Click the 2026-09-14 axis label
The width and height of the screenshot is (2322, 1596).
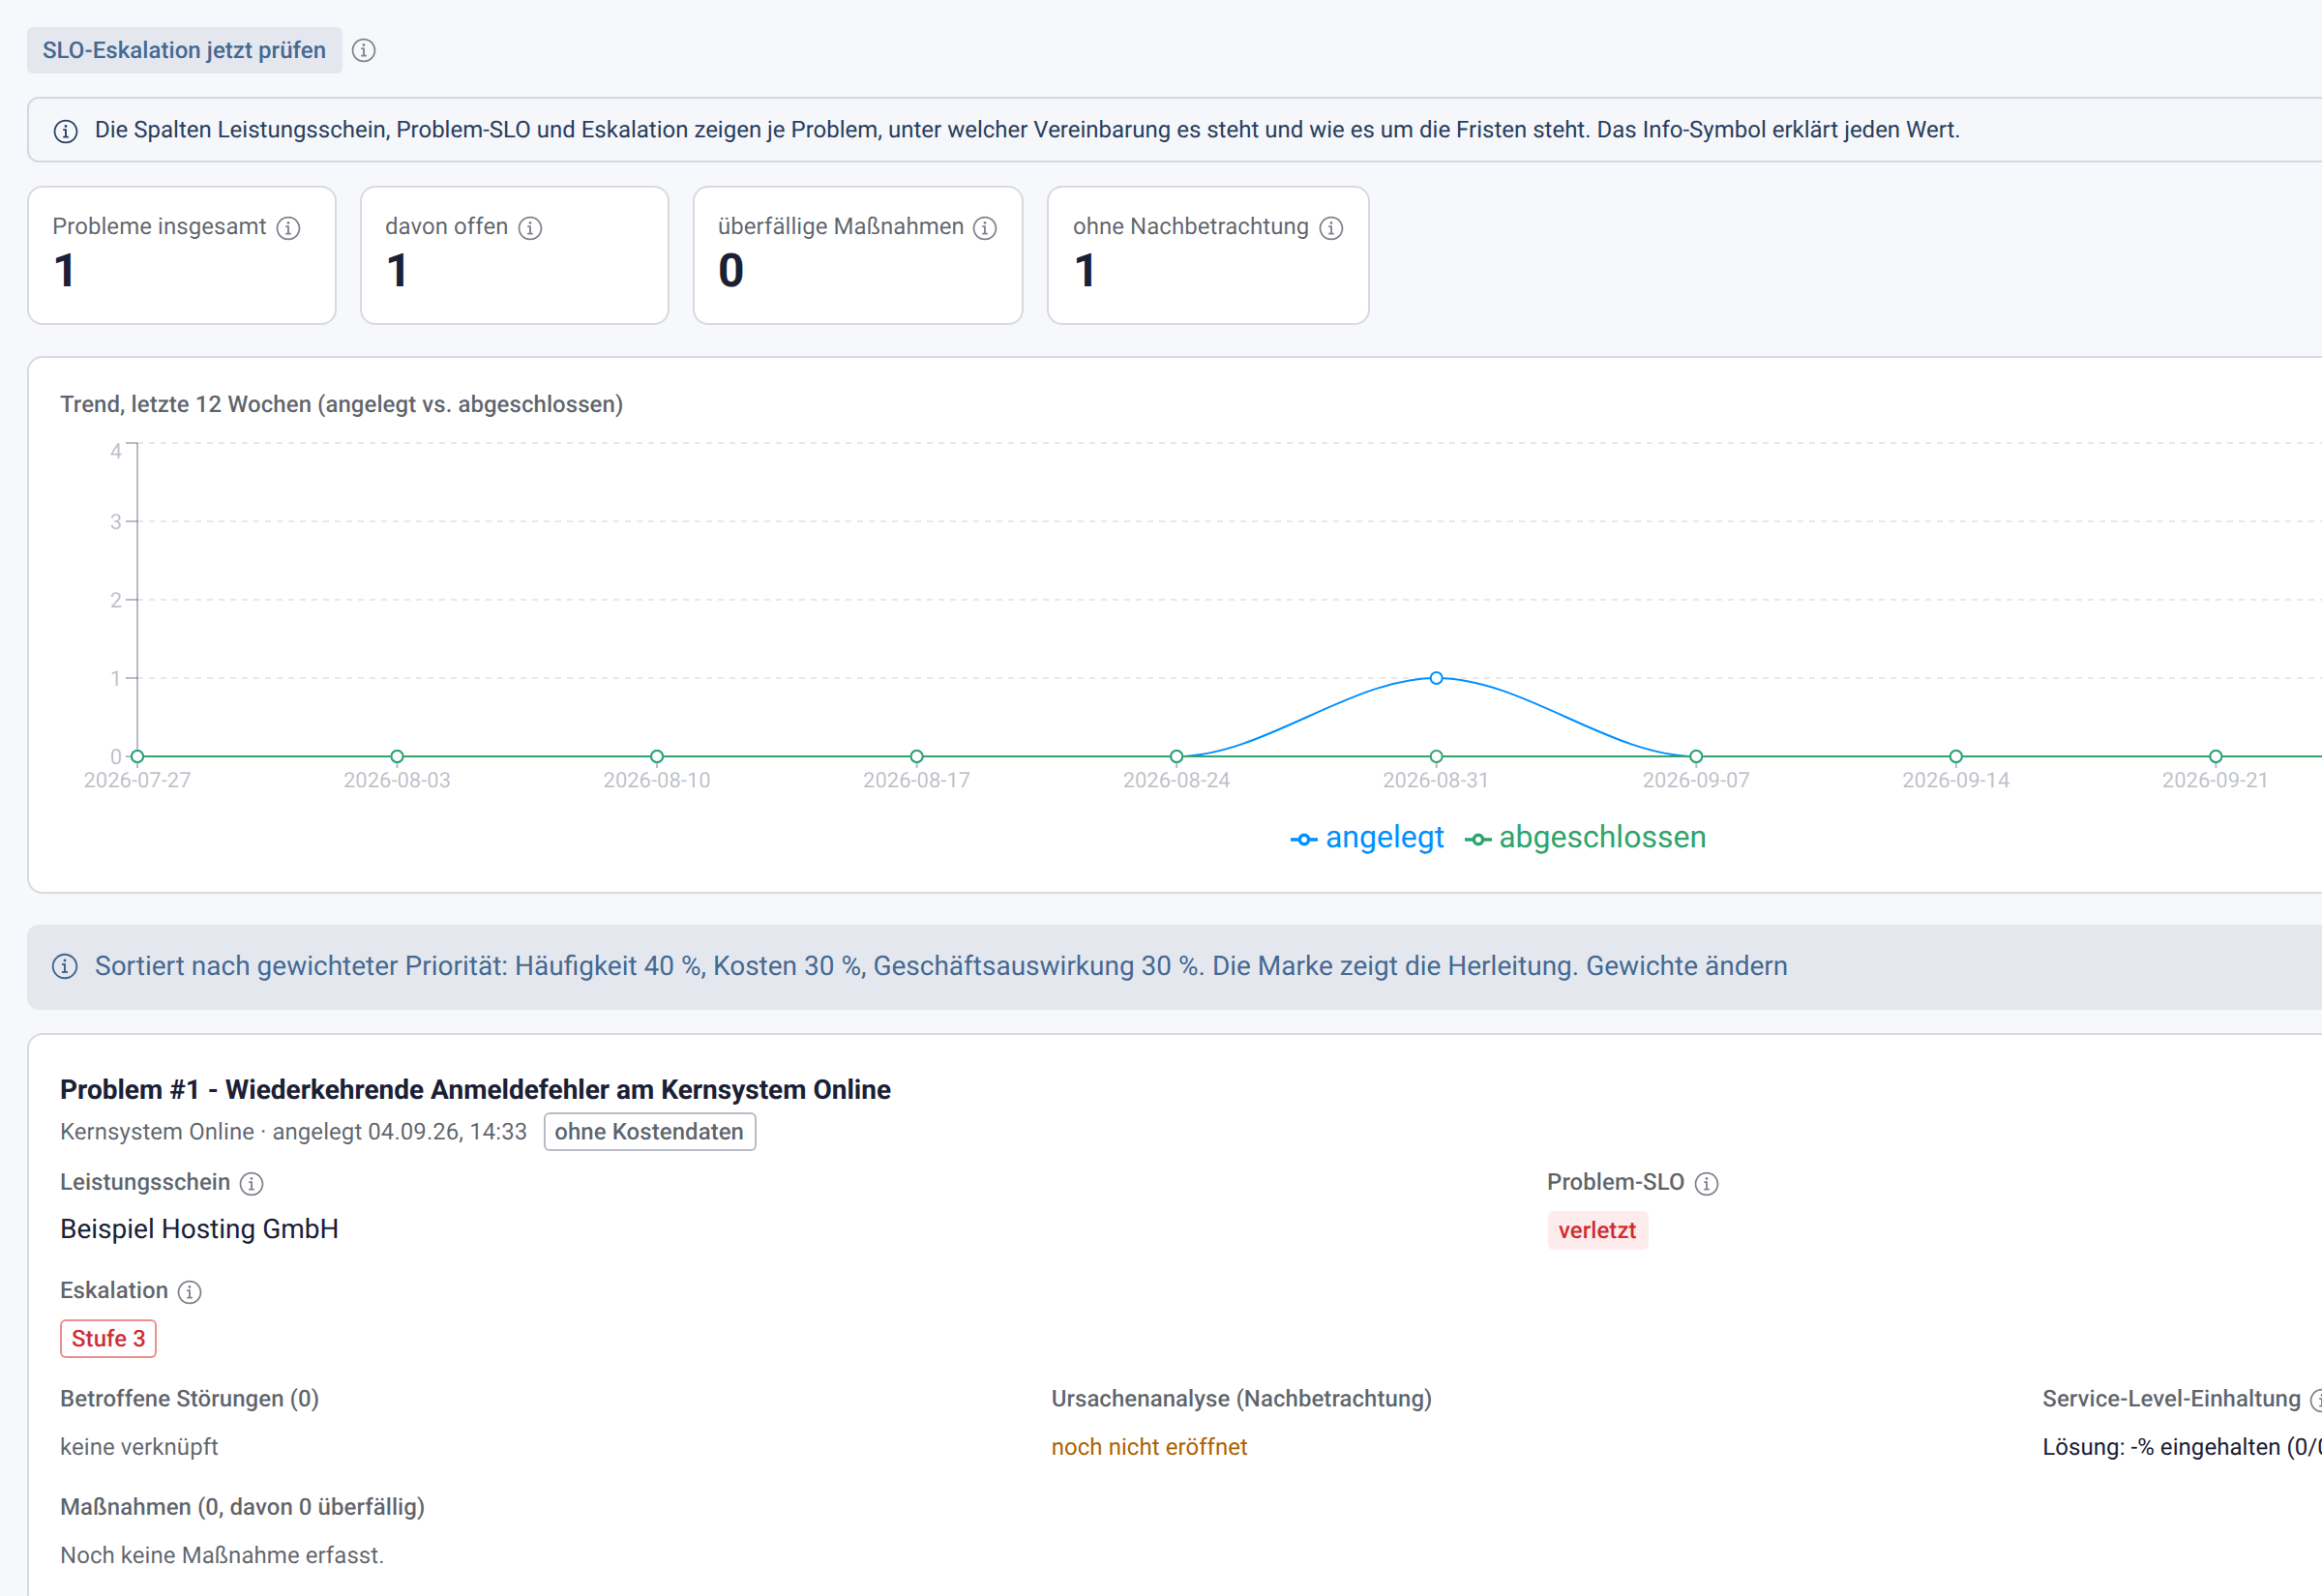(x=1955, y=780)
